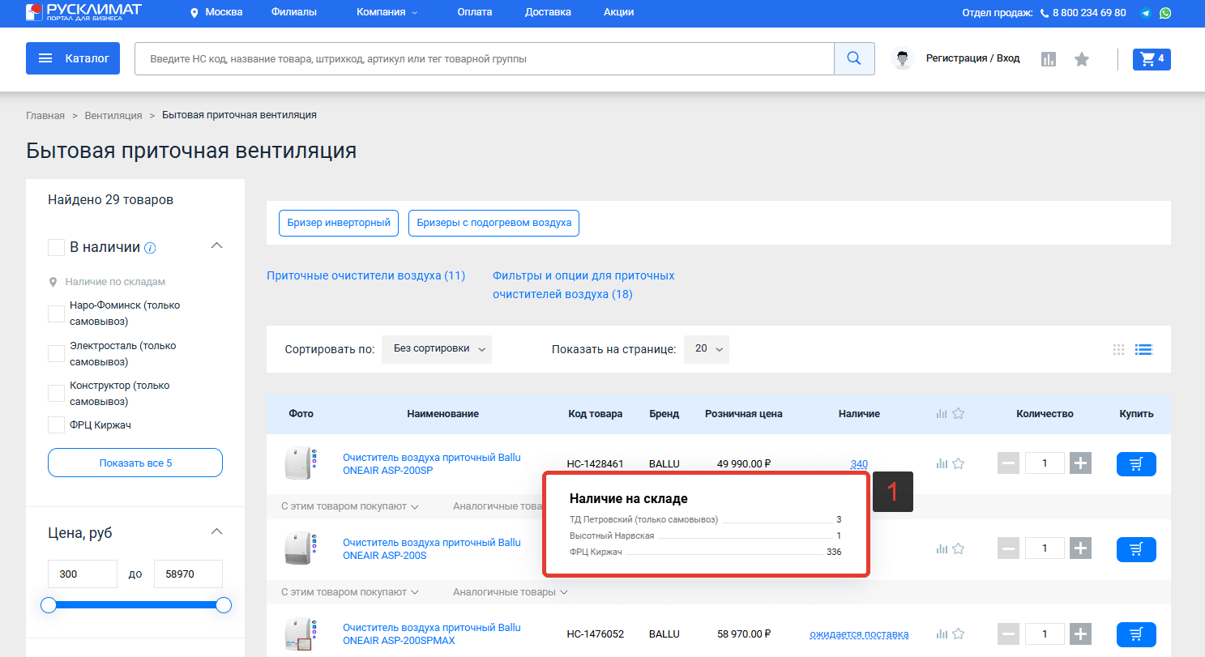The height and width of the screenshot is (657, 1205).
Task: Open the Акции page
Action: click(x=619, y=12)
